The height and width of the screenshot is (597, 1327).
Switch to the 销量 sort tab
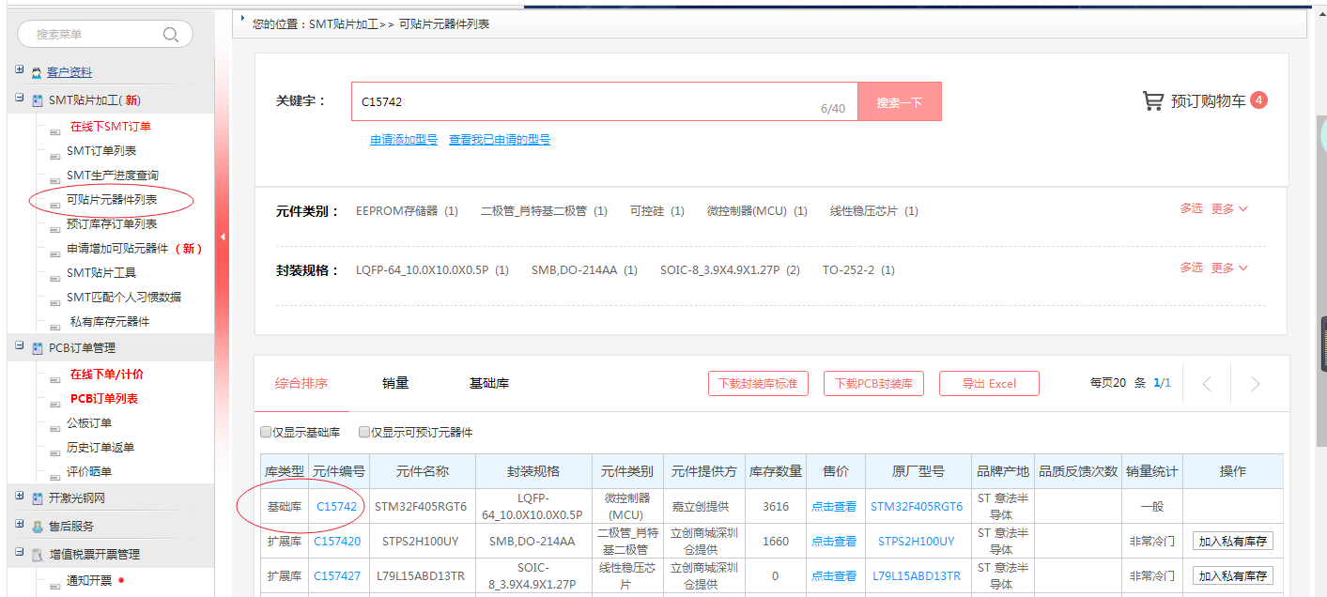click(395, 383)
